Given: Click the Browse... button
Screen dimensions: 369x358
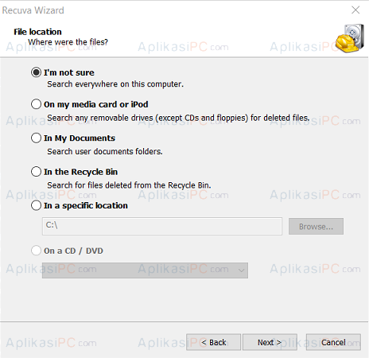Looking at the screenshot, I should tap(316, 227).
